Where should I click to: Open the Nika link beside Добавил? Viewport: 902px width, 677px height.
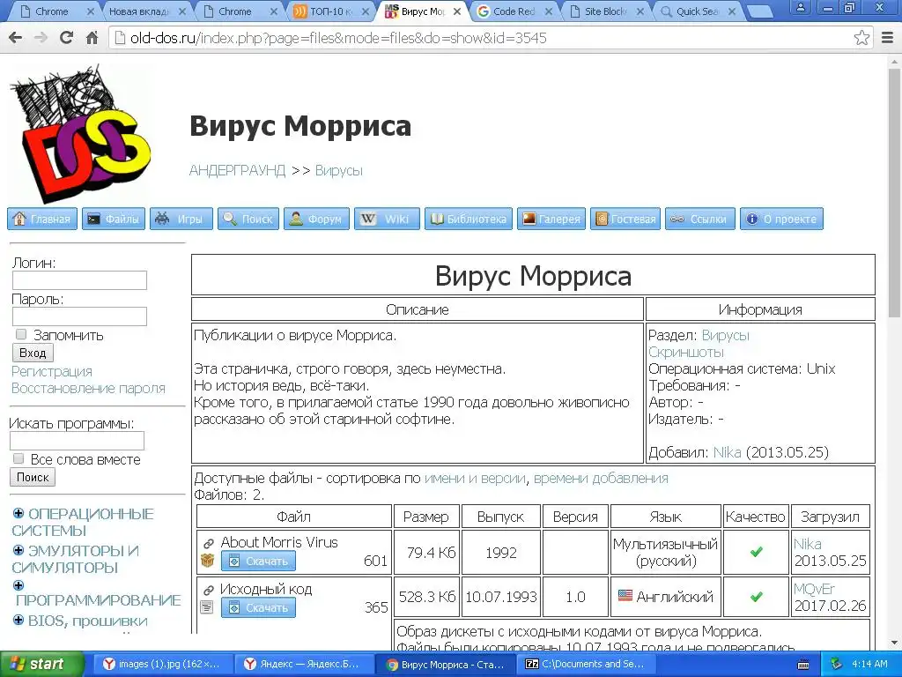727,452
